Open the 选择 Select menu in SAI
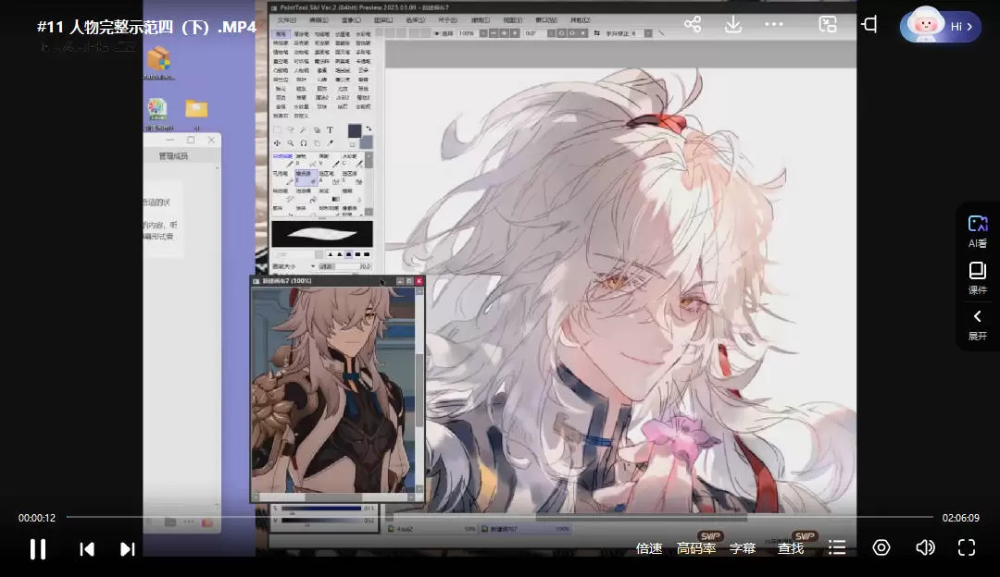 pos(415,20)
